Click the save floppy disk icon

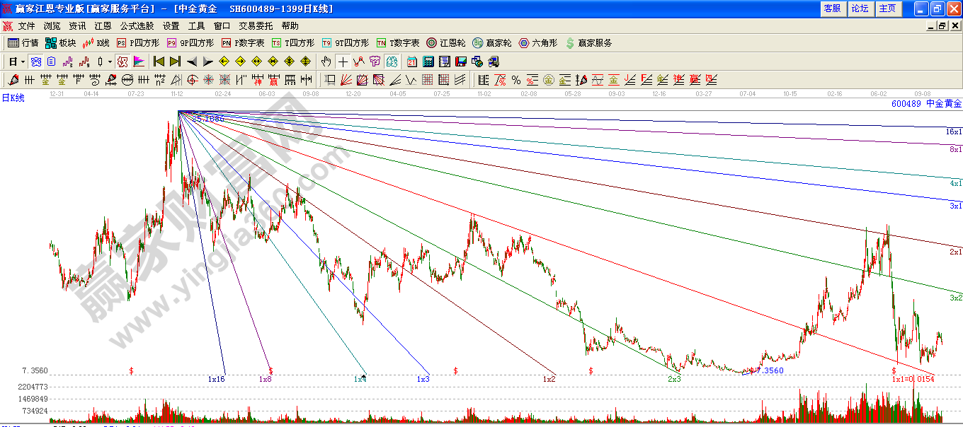[461, 62]
